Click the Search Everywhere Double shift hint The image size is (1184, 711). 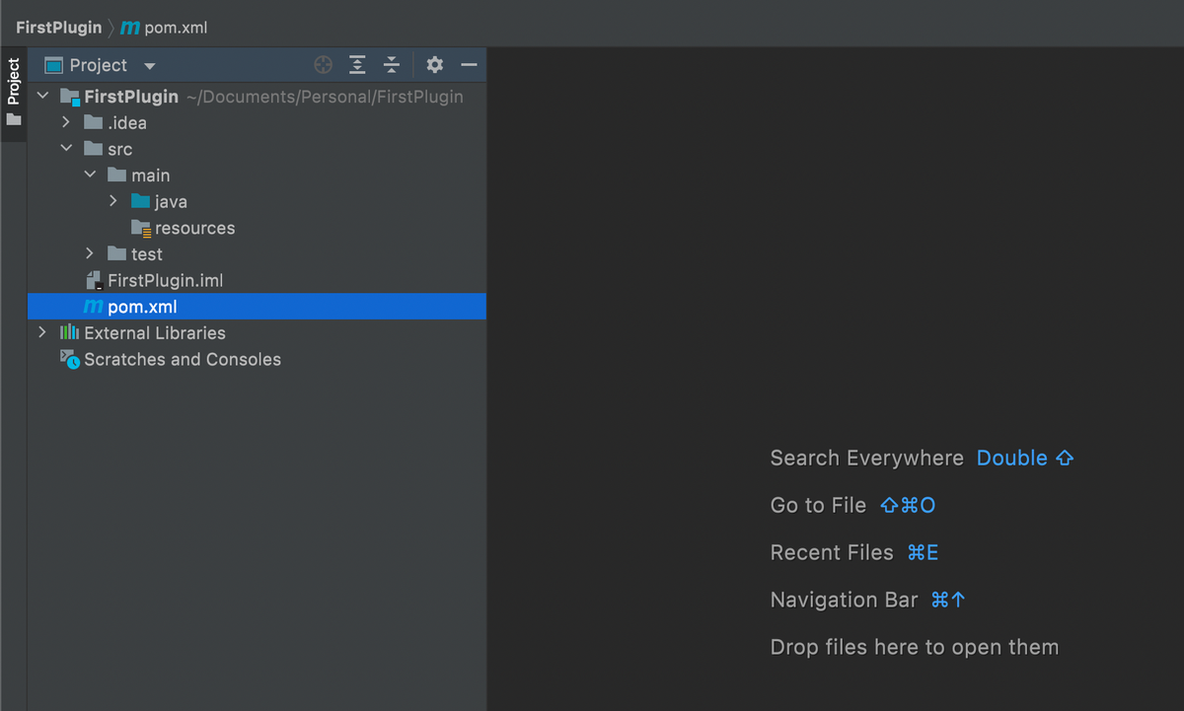1025,458
